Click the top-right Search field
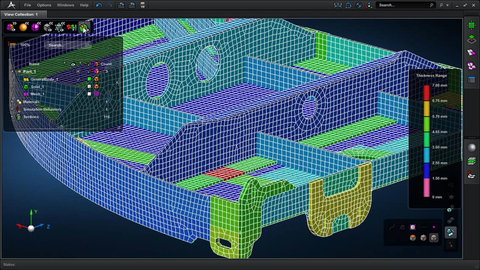Screen dimensions: 480x270 coord(403,5)
